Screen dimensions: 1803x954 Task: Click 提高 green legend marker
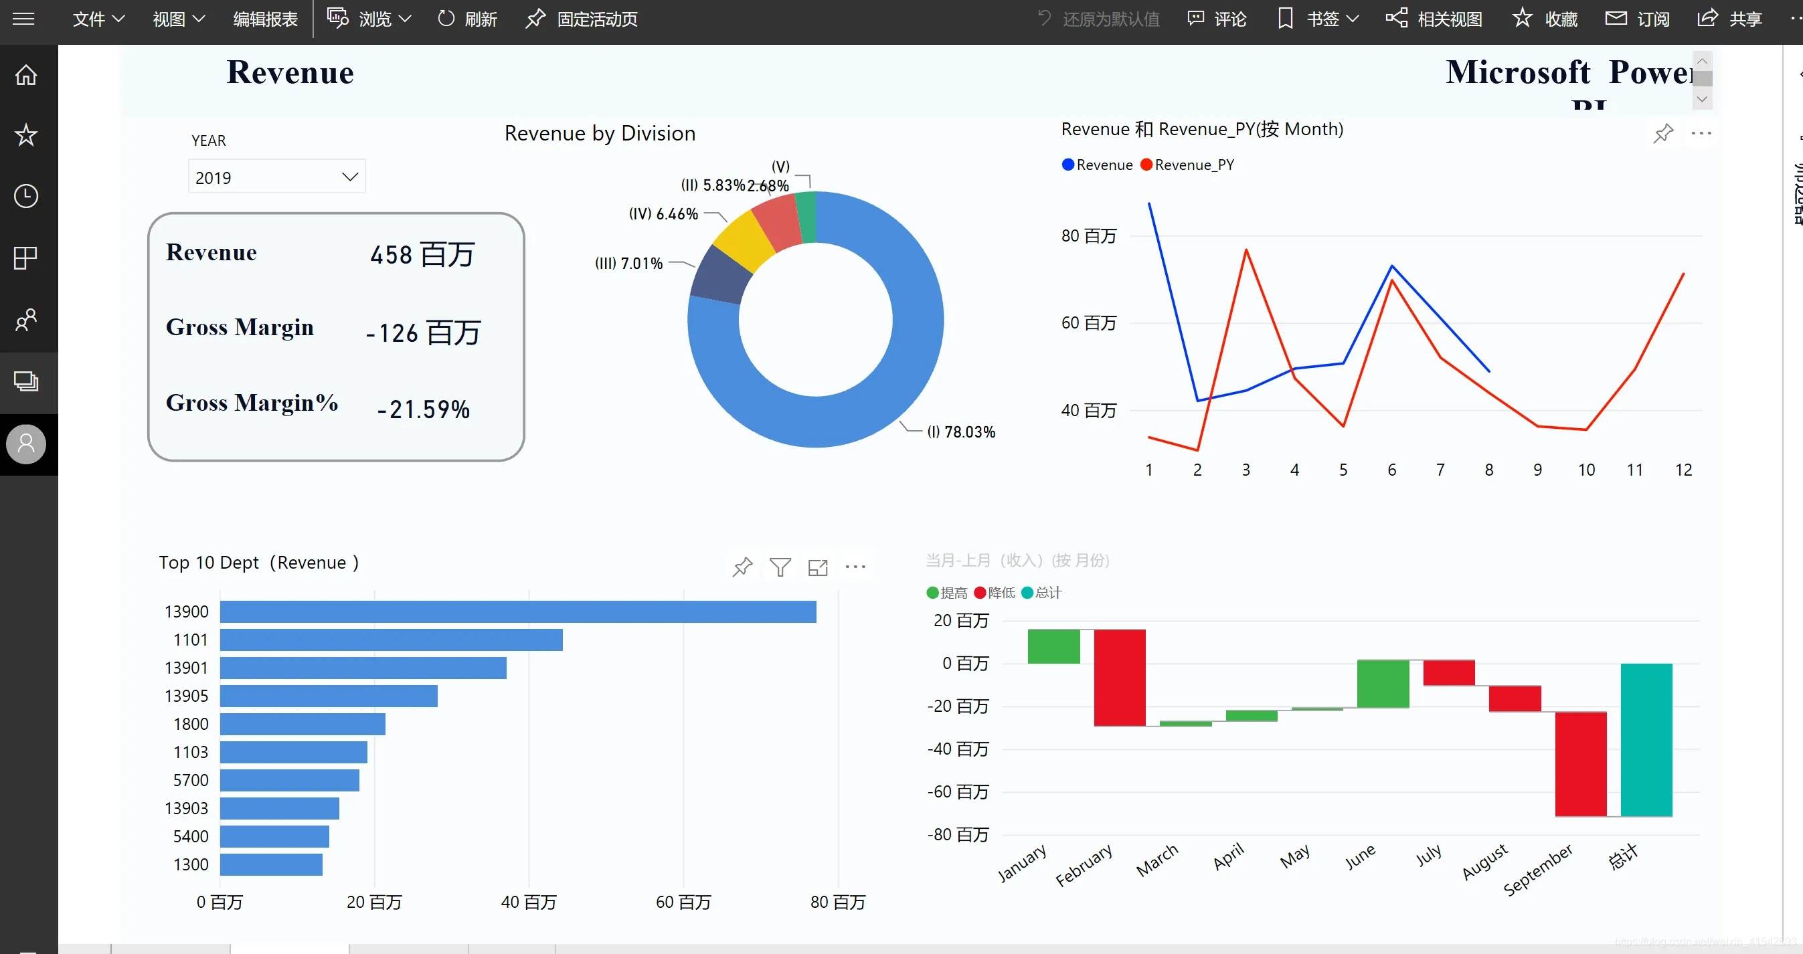932,593
